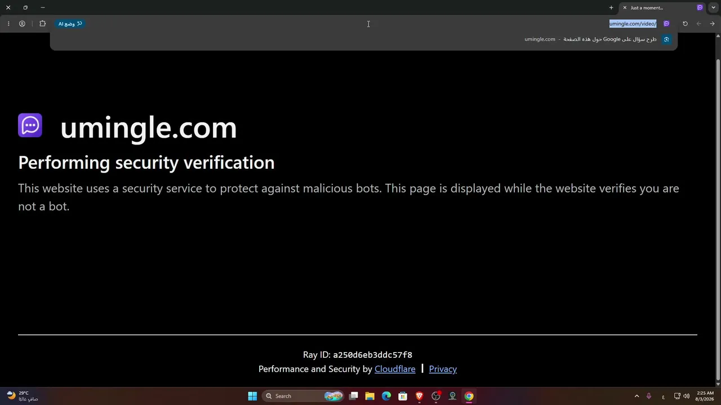Open the Extensions puzzle icon
The width and height of the screenshot is (721, 405).
click(42, 24)
